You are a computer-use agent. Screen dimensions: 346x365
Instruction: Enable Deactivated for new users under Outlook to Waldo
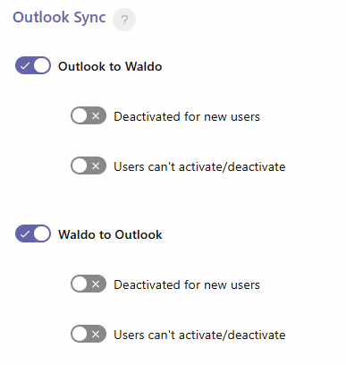click(x=89, y=115)
